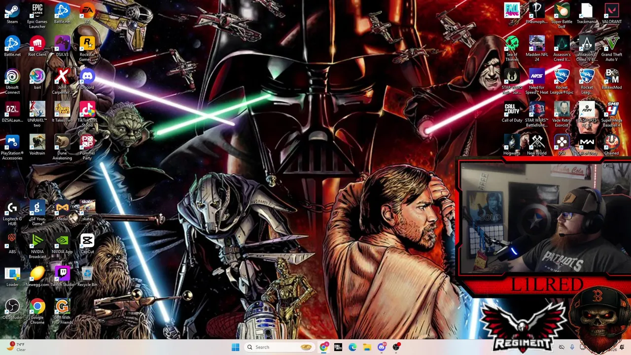
Task: Launch Epic Games Launcher shortcut
Action: coord(37,16)
